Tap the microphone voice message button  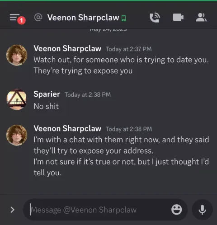click(202, 210)
